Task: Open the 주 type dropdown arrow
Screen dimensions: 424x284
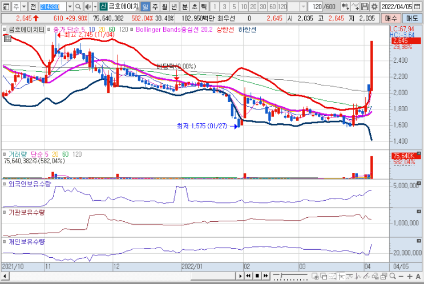Action: [x=24, y=6]
